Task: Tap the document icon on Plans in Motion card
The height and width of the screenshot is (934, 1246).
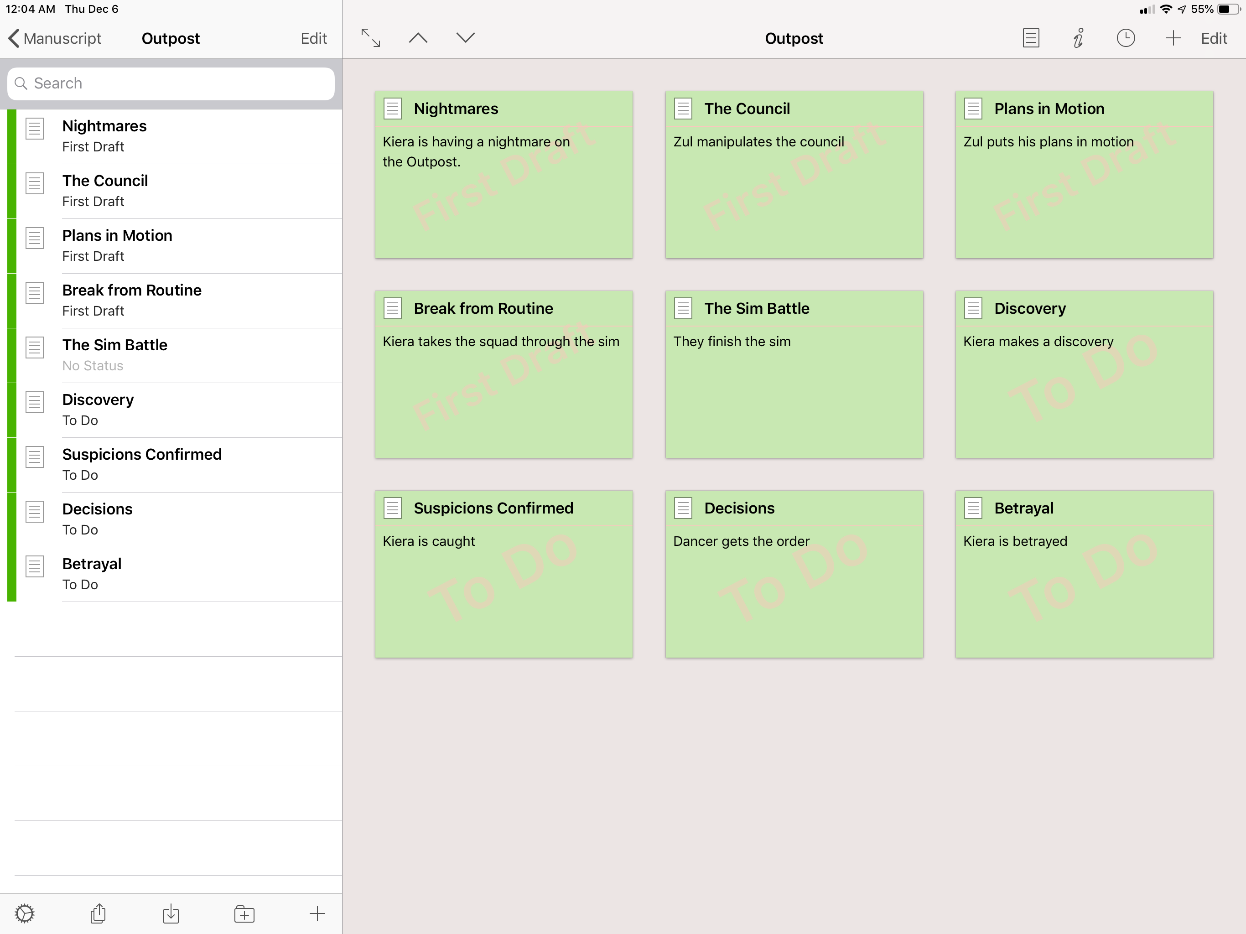Action: (973, 108)
